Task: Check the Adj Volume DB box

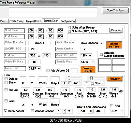Action: coord(48,71)
